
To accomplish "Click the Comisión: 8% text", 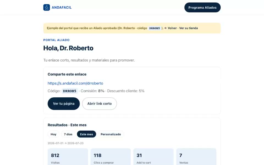I will tap(92, 91).
